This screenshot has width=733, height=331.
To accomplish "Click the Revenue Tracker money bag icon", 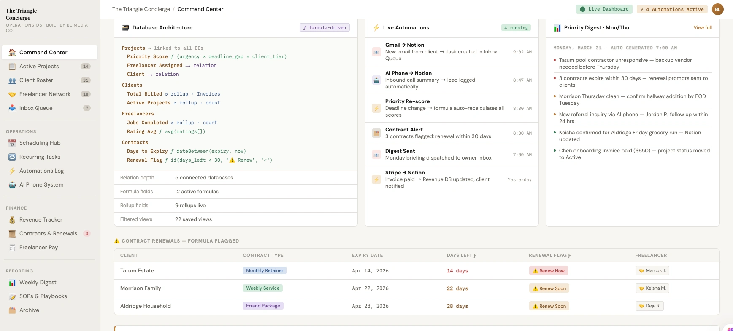I will 12,220.
